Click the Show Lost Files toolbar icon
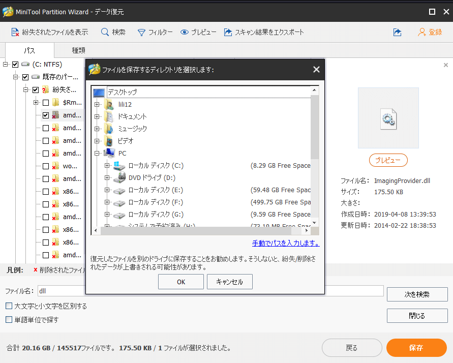This screenshot has width=453, height=363. click(x=15, y=32)
